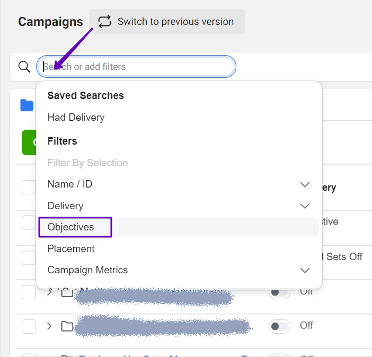Expand the Delivery chevron arrow
The width and height of the screenshot is (372, 357).
click(305, 206)
